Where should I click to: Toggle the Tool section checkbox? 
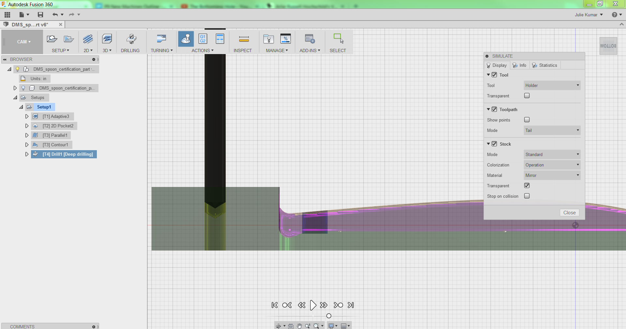[494, 75]
